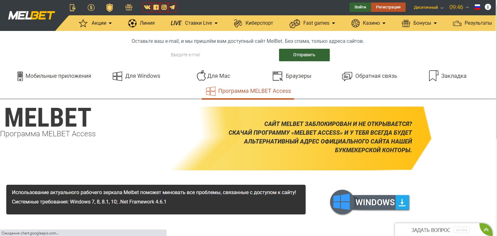The width and height of the screenshot is (497, 236).
Task: Switch to the Браузеры tab
Action: (292, 76)
